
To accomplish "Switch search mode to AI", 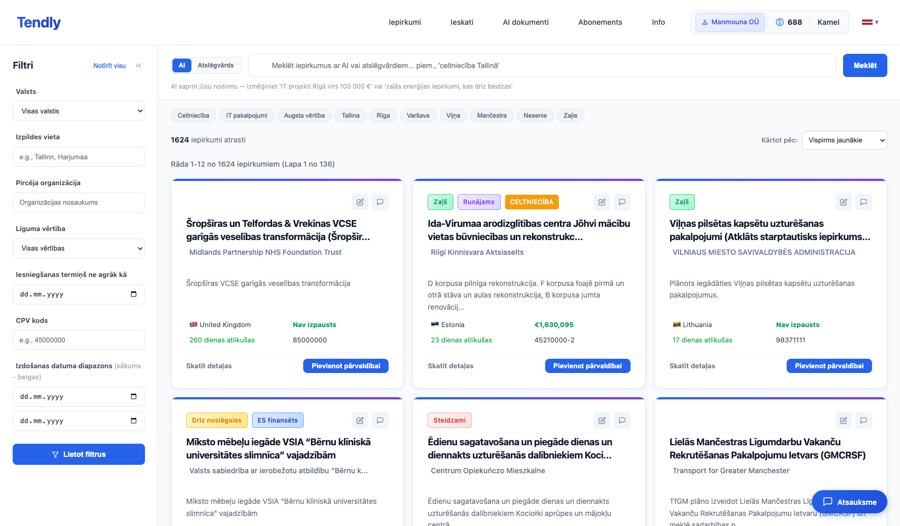I will (x=181, y=65).
